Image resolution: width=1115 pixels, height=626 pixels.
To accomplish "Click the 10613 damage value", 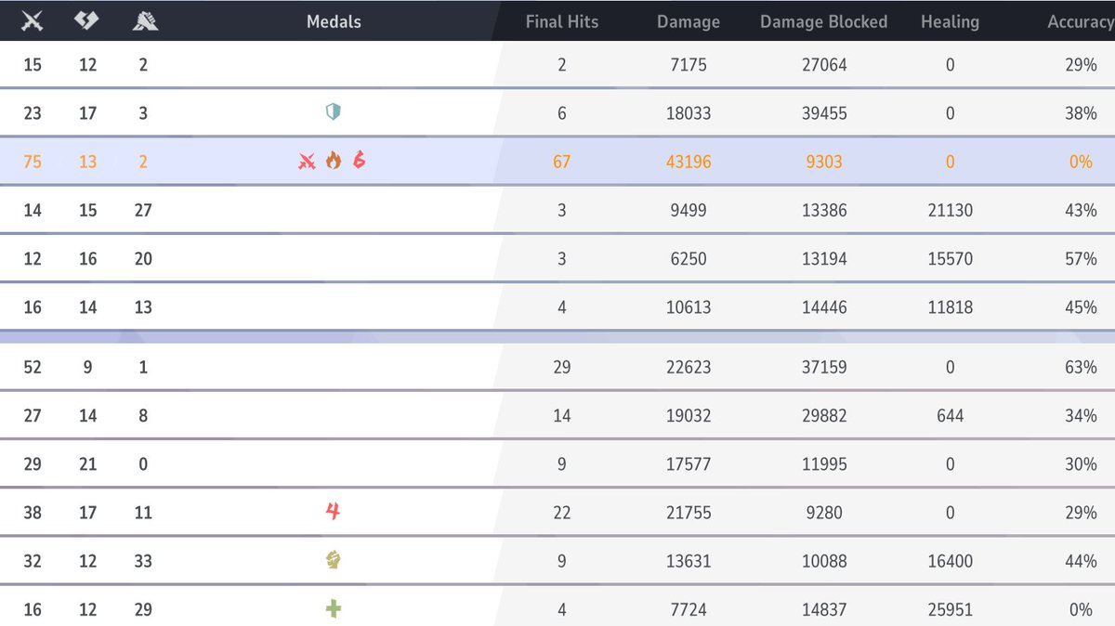I will tap(689, 306).
